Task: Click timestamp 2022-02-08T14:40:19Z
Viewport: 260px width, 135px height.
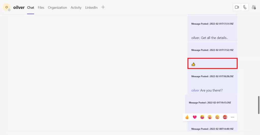Action: point(221,129)
